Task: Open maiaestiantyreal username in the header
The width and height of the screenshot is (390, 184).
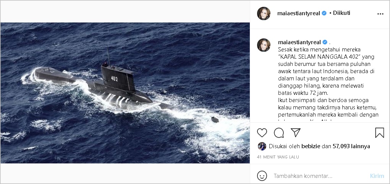Action: coord(298,13)
